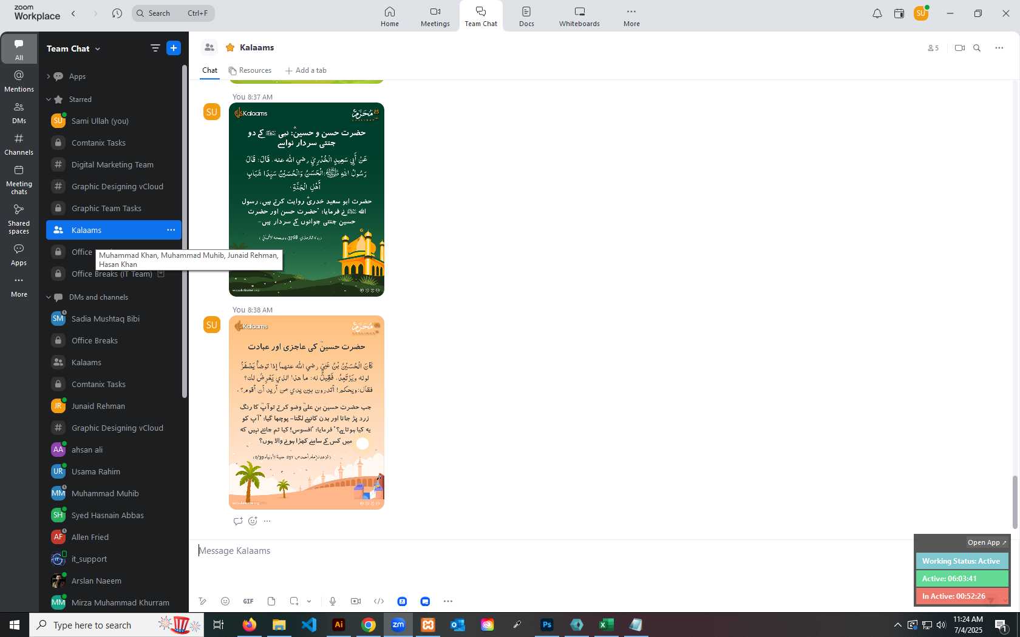Viewport: 1020px width, 637px height.
Task: Open the Team Chat dropdown header
Action: pos(73,49)
